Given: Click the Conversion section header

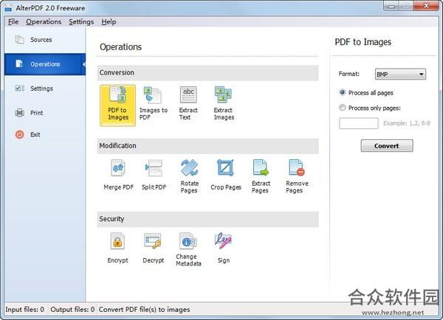Looking at the screenshot, I should (207, 73).
